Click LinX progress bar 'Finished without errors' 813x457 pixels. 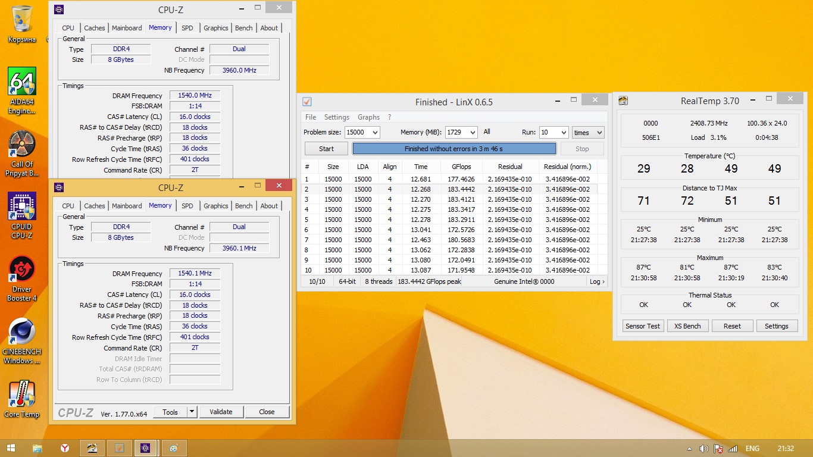(x=454, y=149)
